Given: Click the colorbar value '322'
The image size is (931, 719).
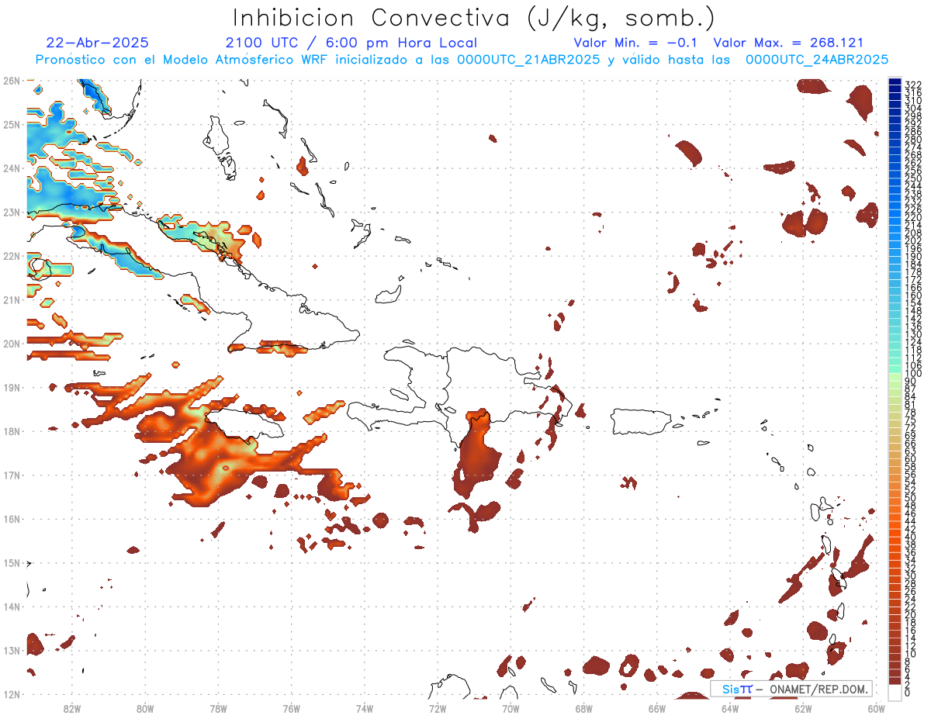Looking at the screenshot, I should 912,84.
